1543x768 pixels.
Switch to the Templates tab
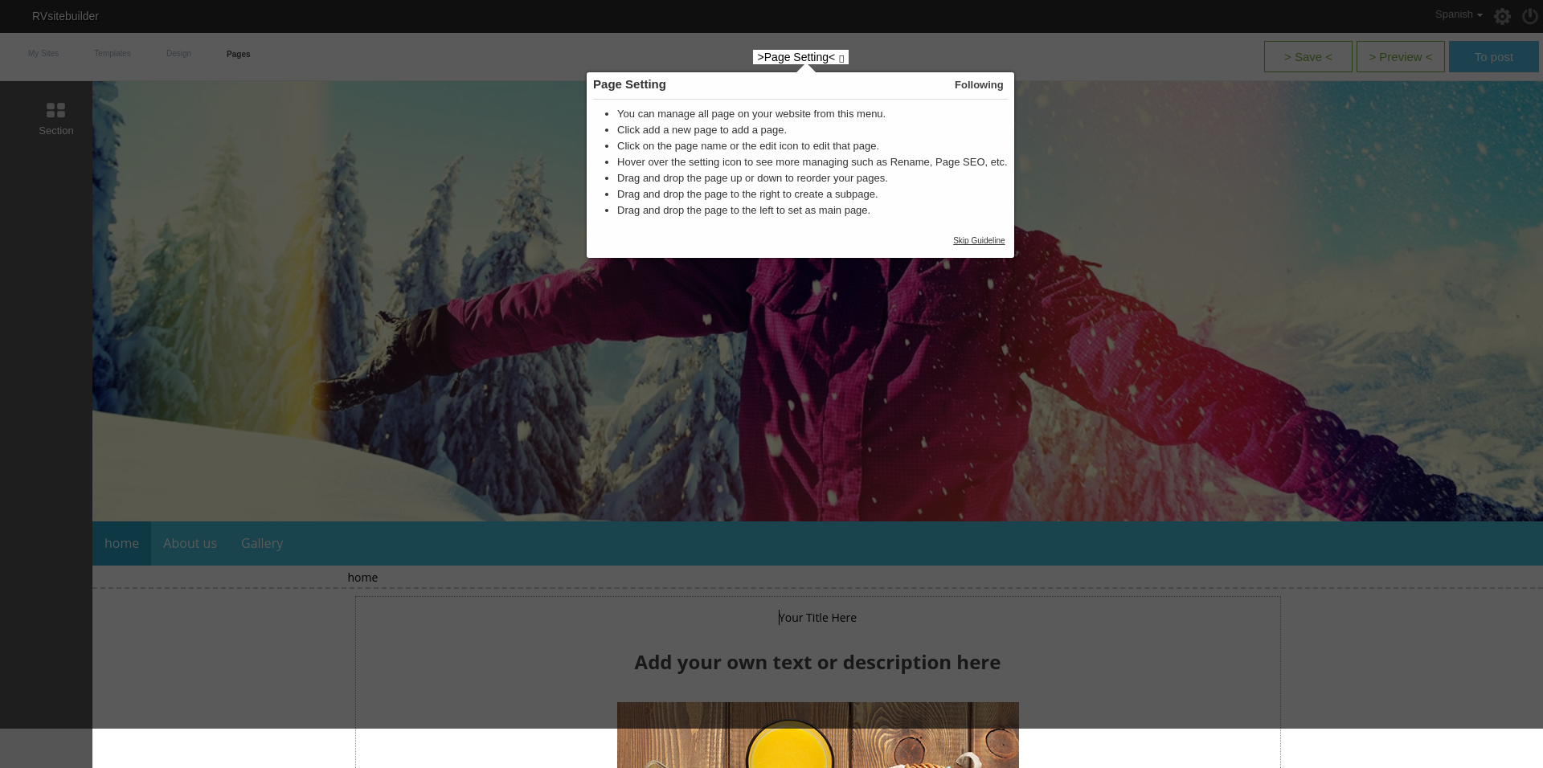point(112,53)
